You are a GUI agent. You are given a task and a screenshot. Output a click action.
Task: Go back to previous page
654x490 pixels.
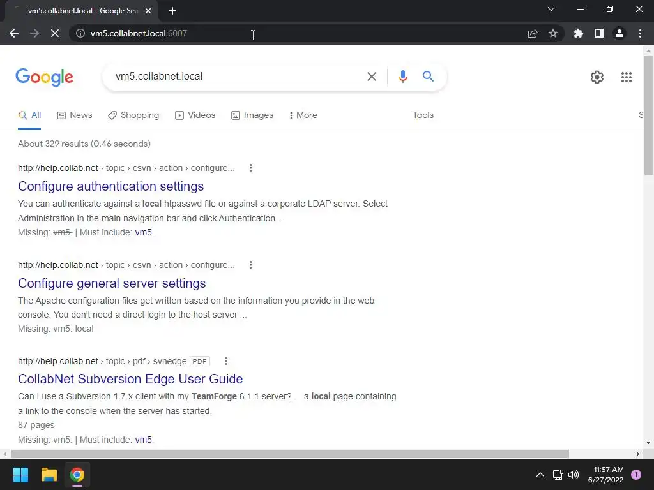tap(14, 33)
